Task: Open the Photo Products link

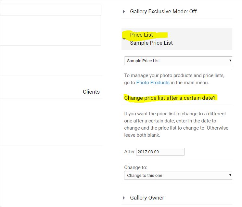Action: (153, 83)
